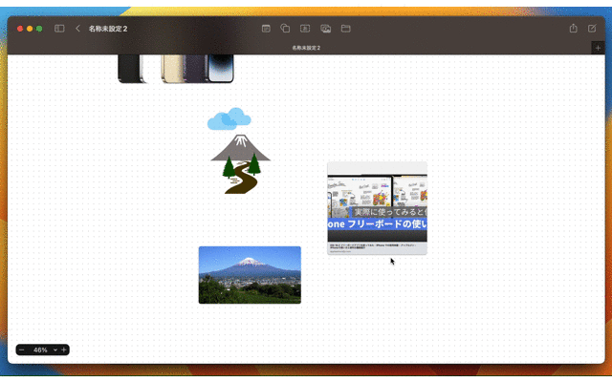Viewport: 612px width, 382px height.
Task: Select the mountain with trees illustration
Action: [241, 163]
